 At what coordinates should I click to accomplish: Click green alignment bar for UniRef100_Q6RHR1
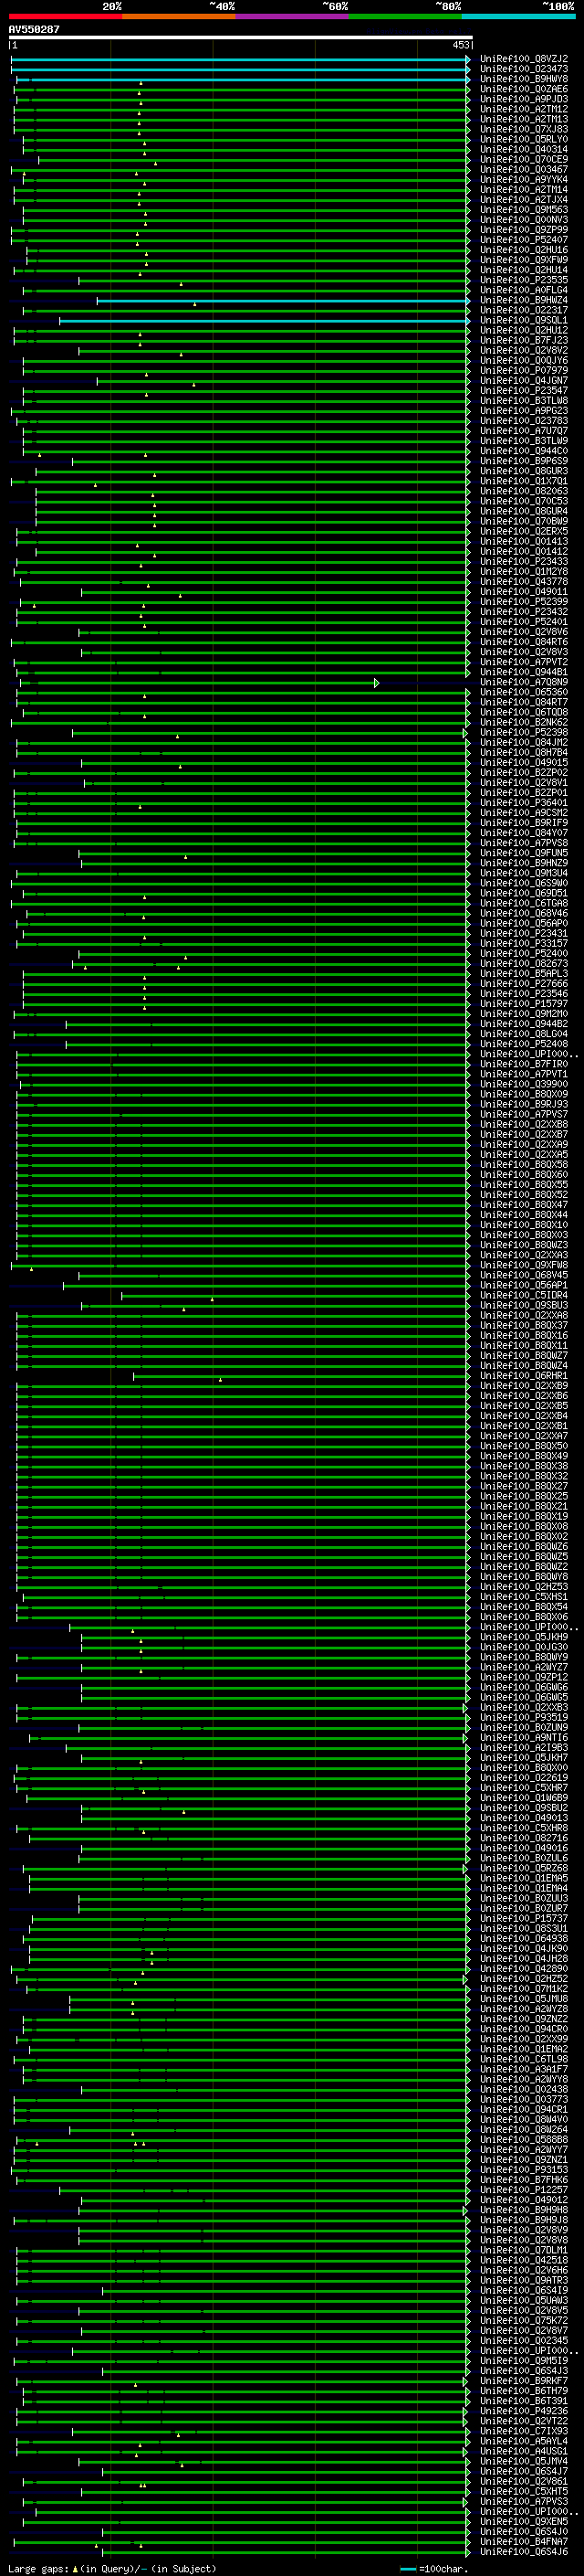pyautogui.click(x=300, y=1376)
